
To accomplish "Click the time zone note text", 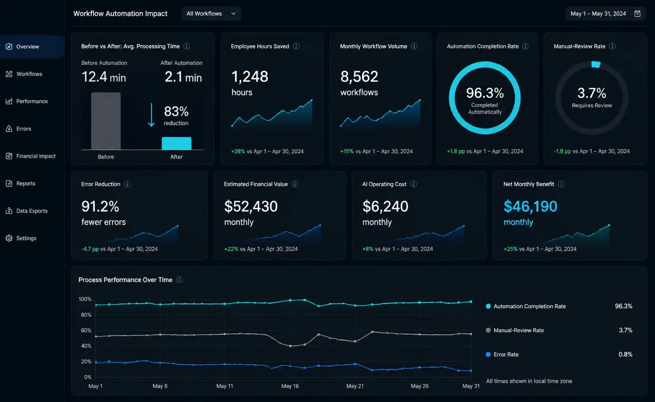I will click(529, 381).
